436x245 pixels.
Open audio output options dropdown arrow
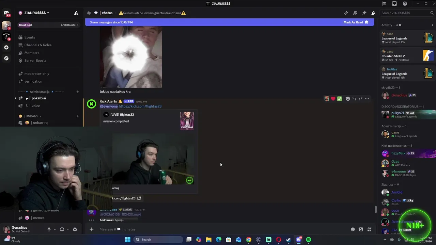pyautogui.click(x=67, y=229)
